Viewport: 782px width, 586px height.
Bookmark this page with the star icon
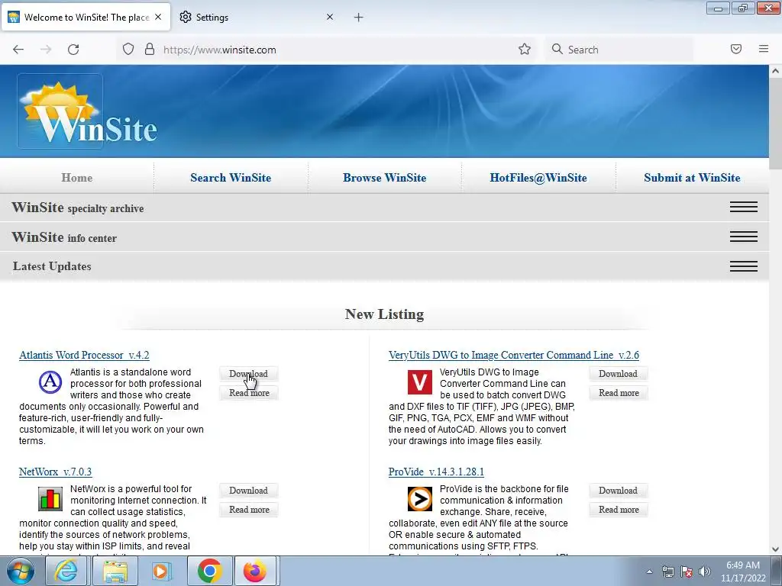[x=524, y=50]
